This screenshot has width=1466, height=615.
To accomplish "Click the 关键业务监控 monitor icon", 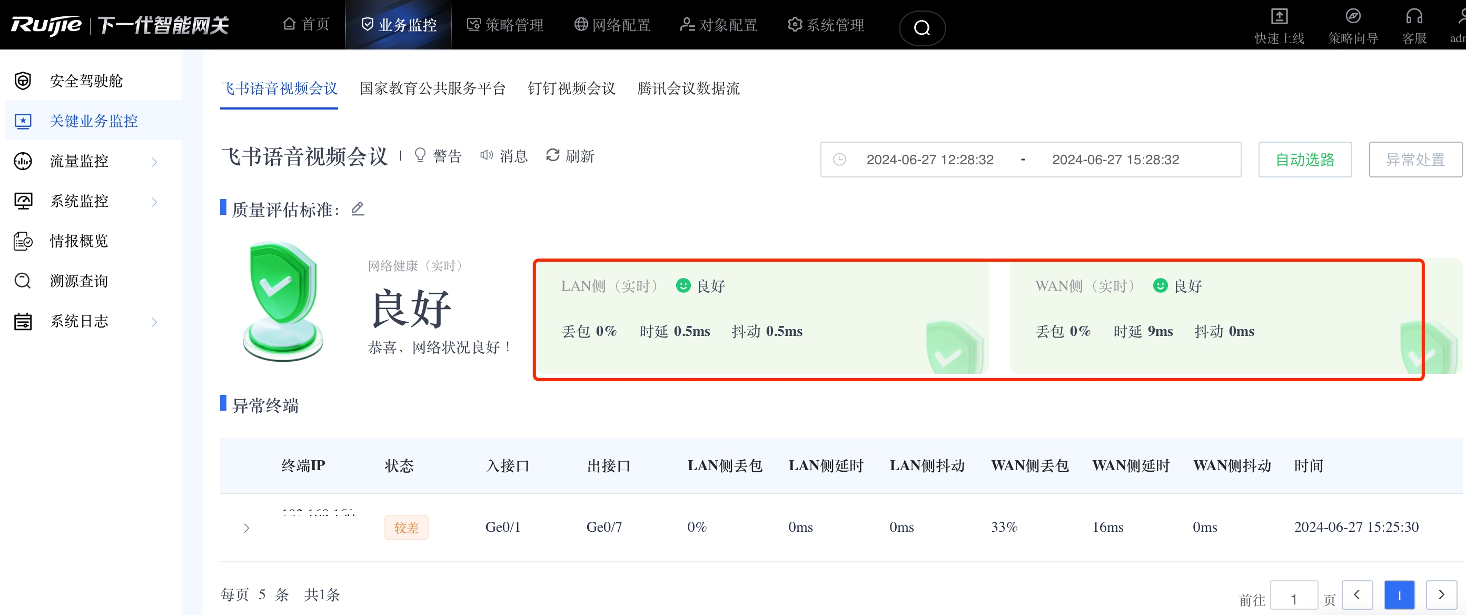I will pyautogui.click(x=23, y=121).
